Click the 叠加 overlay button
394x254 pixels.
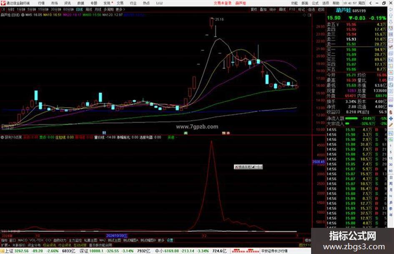(x=263, y=9)
